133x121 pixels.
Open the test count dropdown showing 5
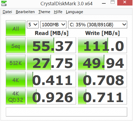(33, 24)
